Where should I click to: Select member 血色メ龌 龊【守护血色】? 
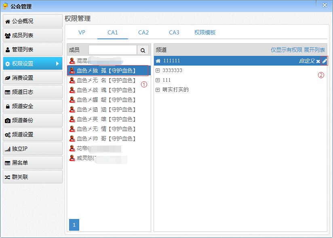[x=109, y=100]
